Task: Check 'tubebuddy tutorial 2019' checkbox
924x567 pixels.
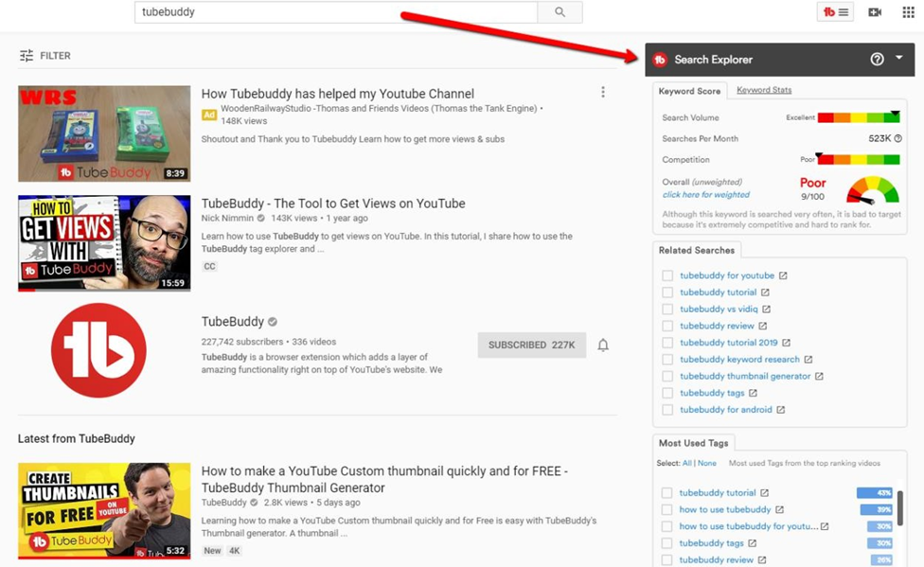Action: [667, 343]
